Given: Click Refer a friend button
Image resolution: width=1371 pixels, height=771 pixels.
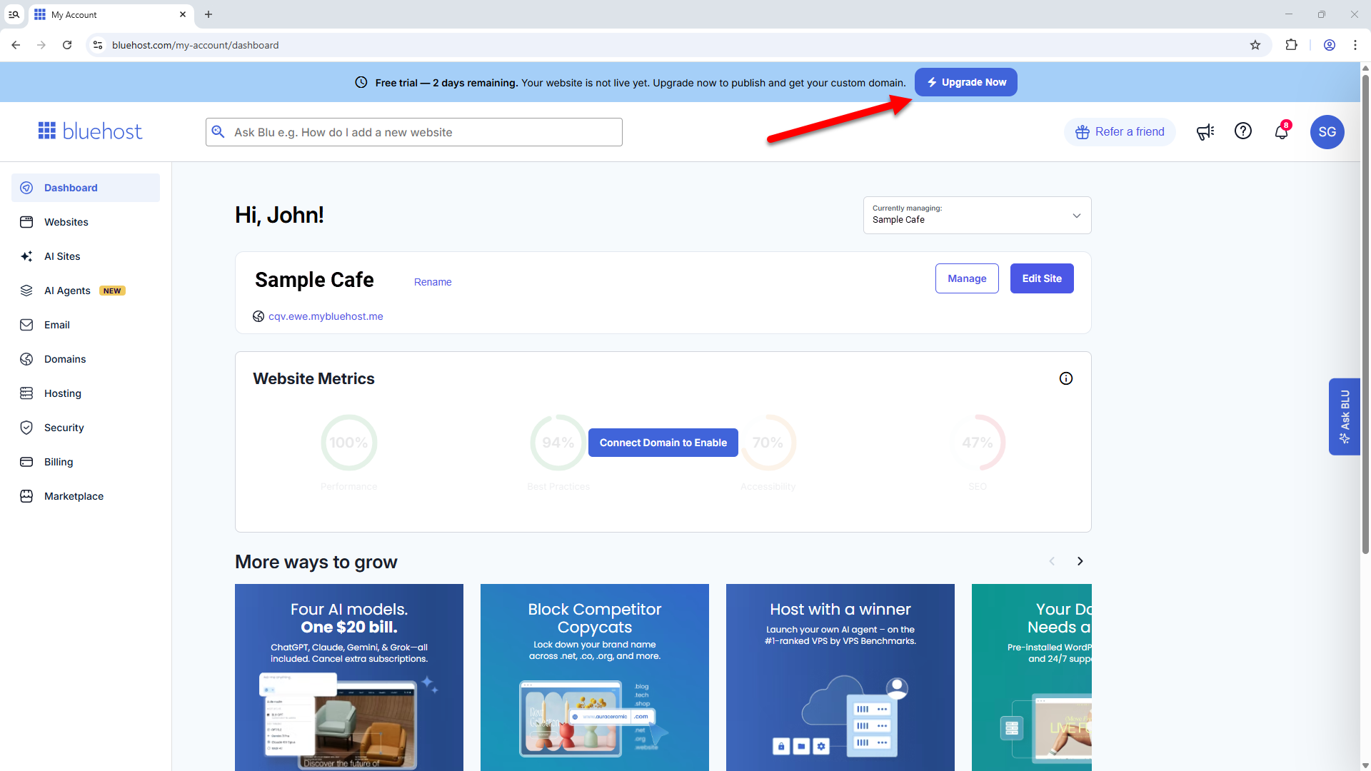Looking at the screenshot, I should coord(1120,132).
